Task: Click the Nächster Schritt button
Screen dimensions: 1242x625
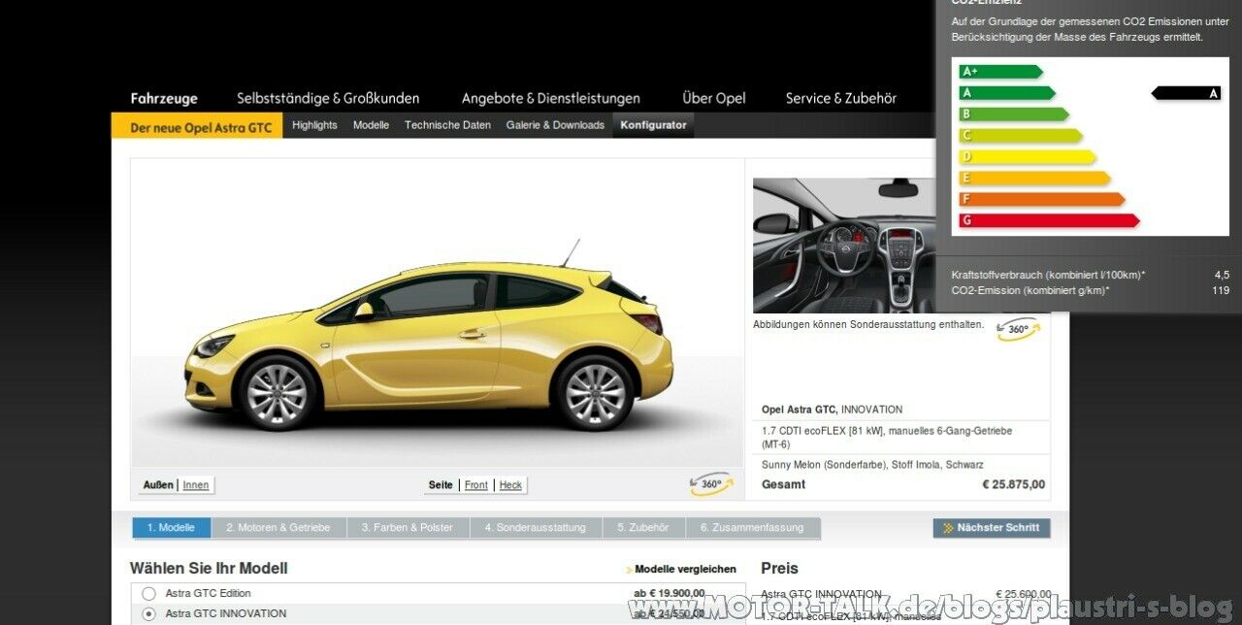Action: (992, 528)
